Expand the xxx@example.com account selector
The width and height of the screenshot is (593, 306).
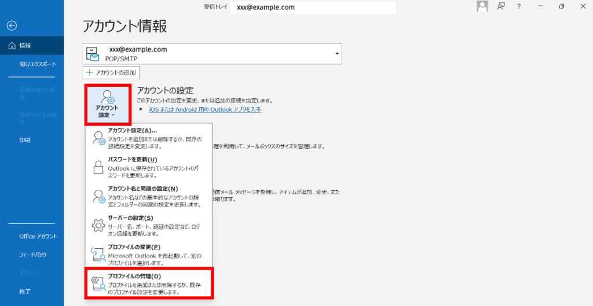click(x=336, y=54)
